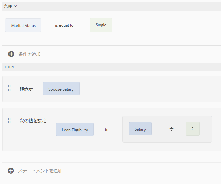Grab the drag handle of 非表示 statement
This screenshot has width=221, height=184.
click(x=9, y=88)
